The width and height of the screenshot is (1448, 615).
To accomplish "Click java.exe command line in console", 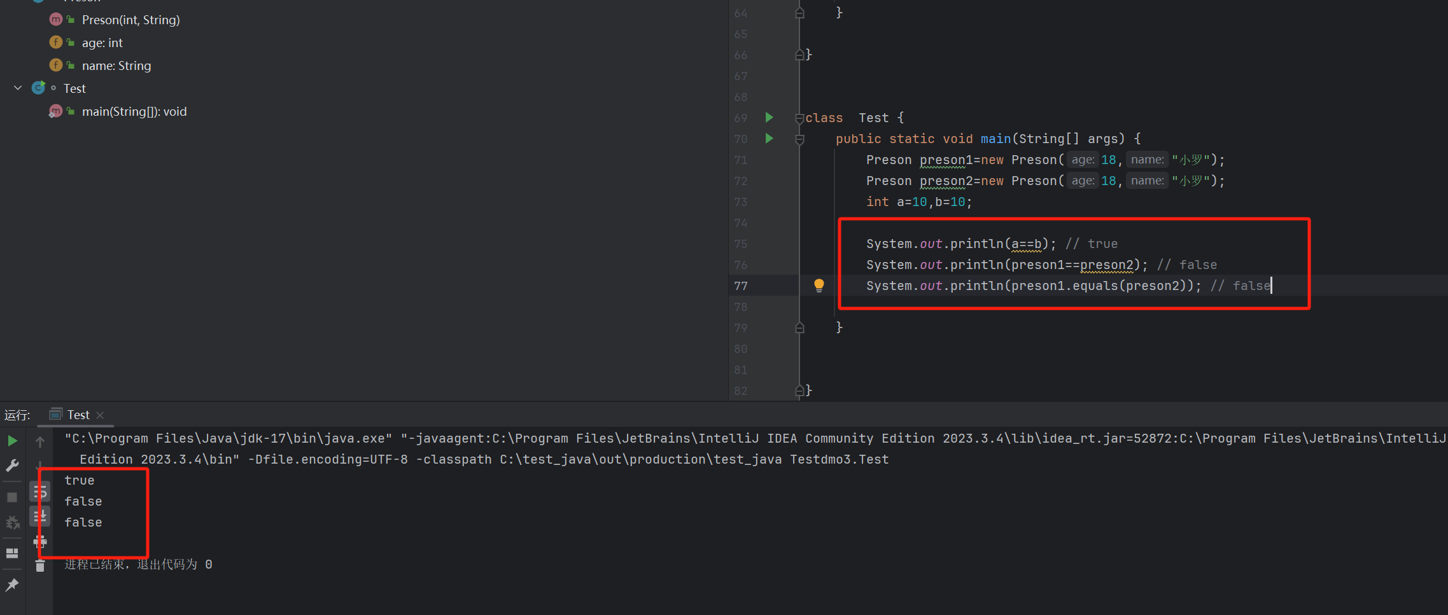I will pos(755,448).
